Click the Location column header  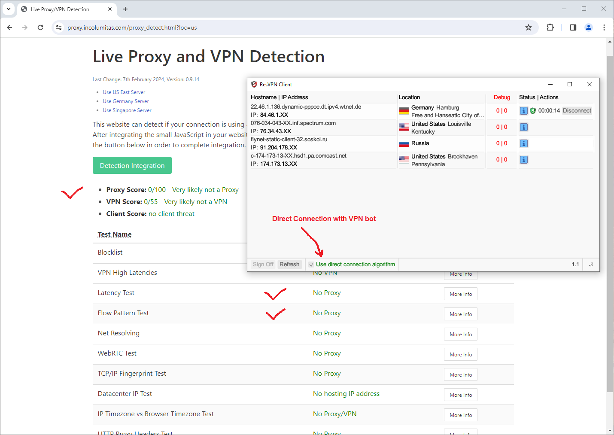409,97
